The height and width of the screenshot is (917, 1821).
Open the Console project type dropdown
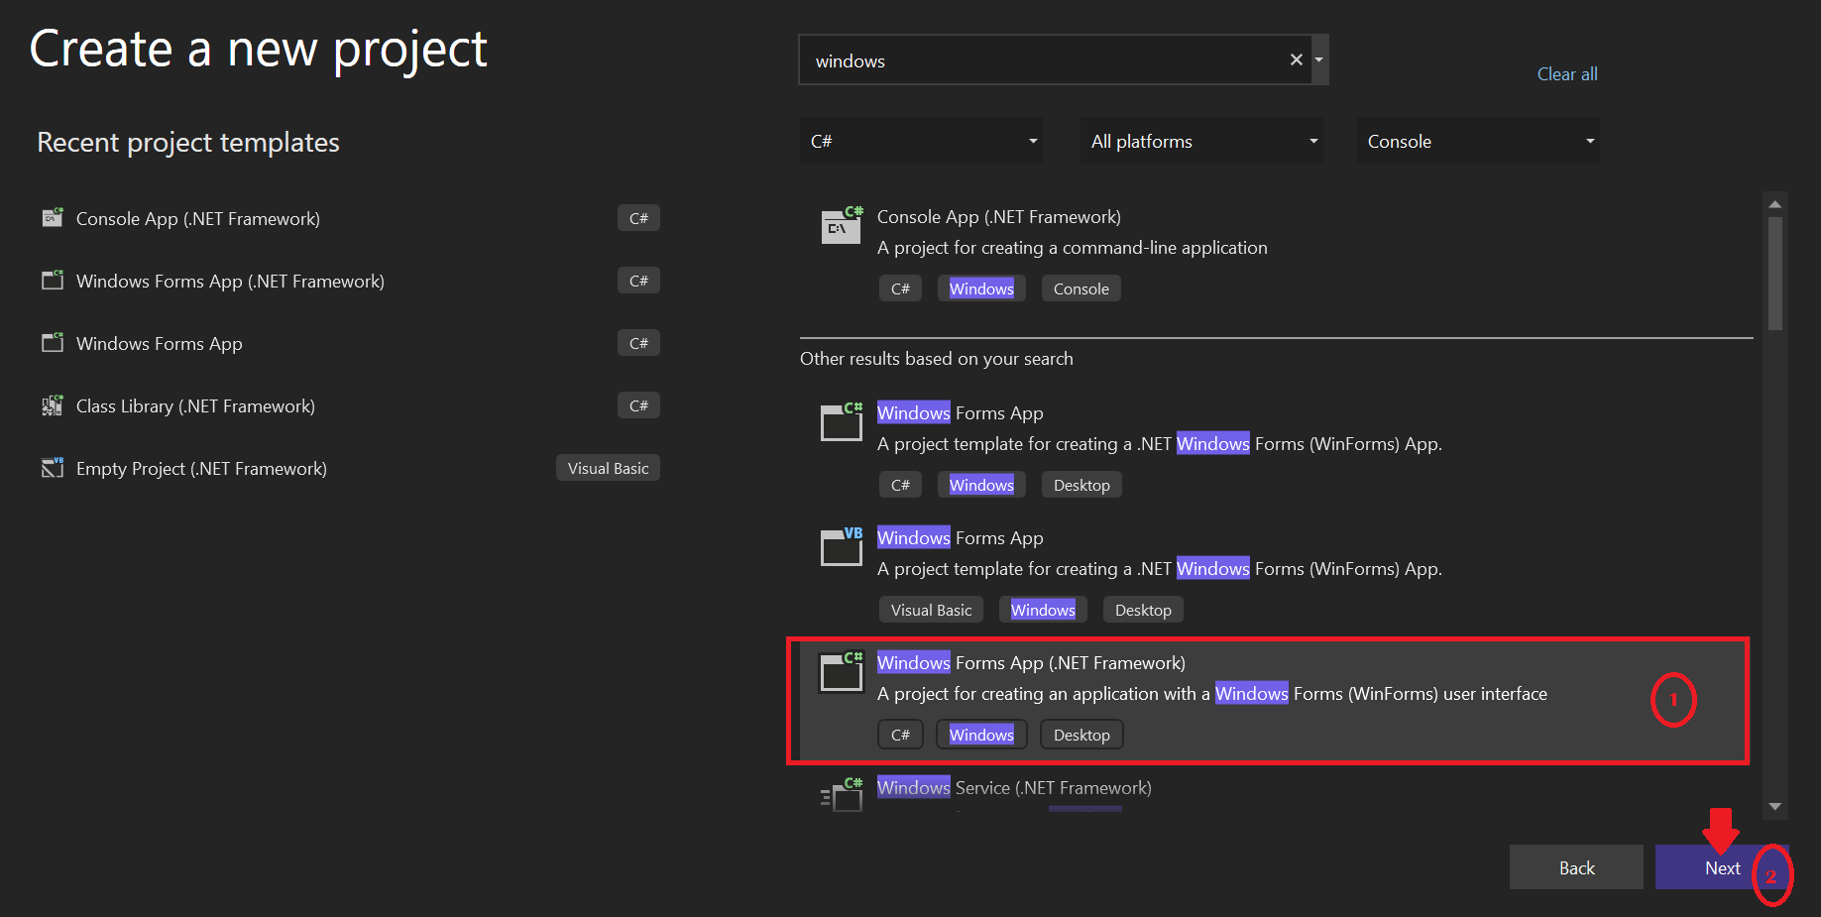pos(1478,141)
